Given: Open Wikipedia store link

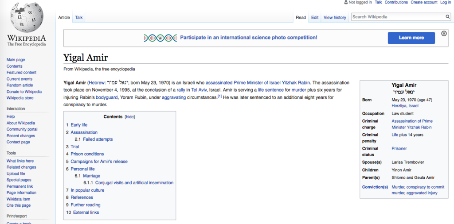Looking at the screenshot, I should pos(20,98).
